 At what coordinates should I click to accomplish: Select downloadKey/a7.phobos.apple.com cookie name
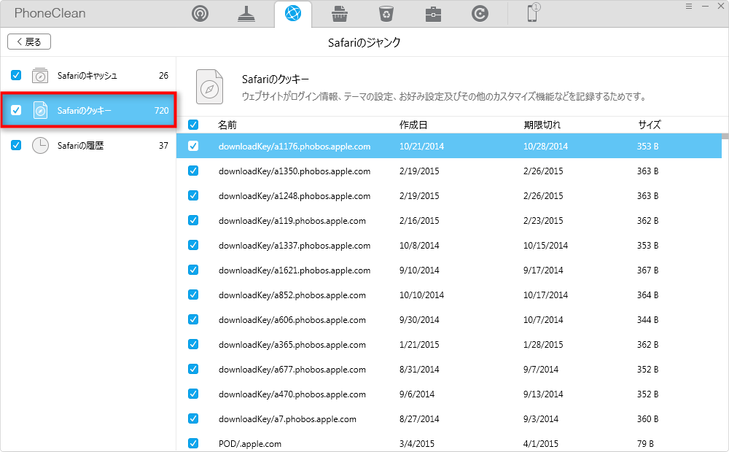287,419
